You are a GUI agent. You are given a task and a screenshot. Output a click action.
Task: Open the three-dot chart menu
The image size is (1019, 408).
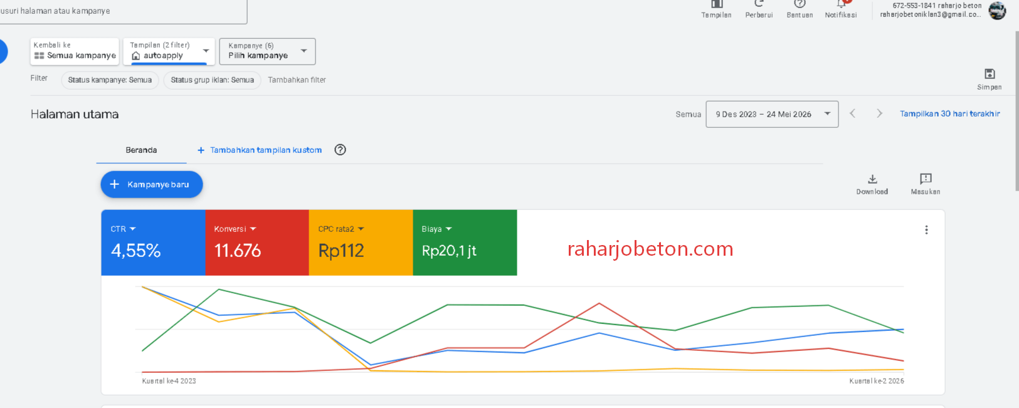[x=926, y=230]
